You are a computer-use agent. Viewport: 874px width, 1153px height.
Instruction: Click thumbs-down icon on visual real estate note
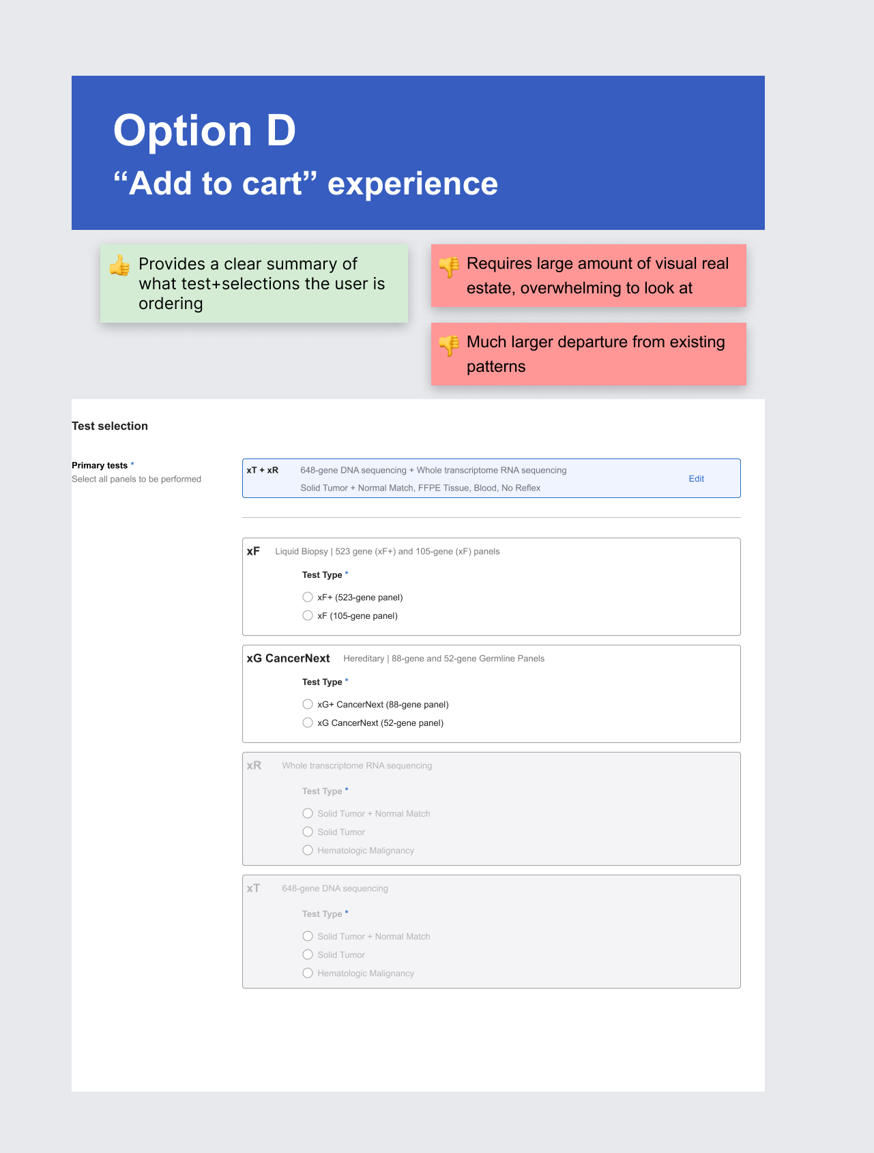click(449, 267)
